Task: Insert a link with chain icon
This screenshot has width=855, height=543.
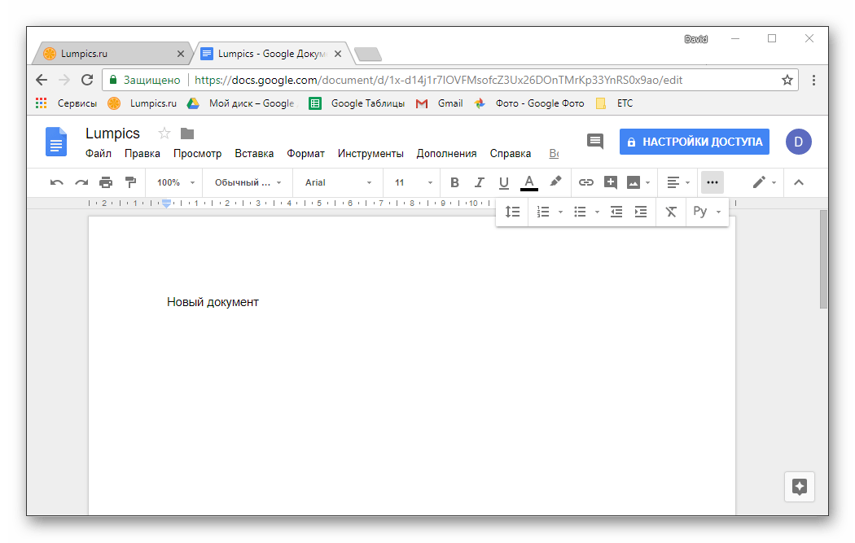Action: coord(586,182)
